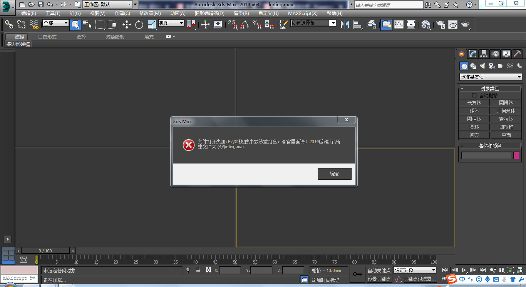This screenshot has height=287, width=526.
Task: Choose the Rectangular Selection Region tool
Action: click(x=100, y=25)
